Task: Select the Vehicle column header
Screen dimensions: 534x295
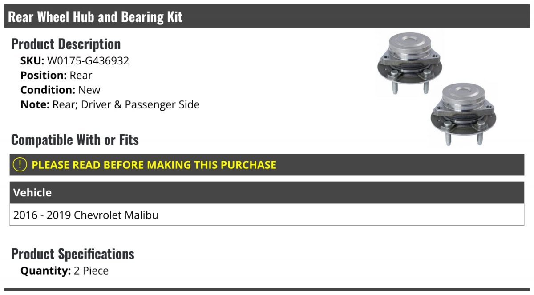Action: (x=32, y=193)
